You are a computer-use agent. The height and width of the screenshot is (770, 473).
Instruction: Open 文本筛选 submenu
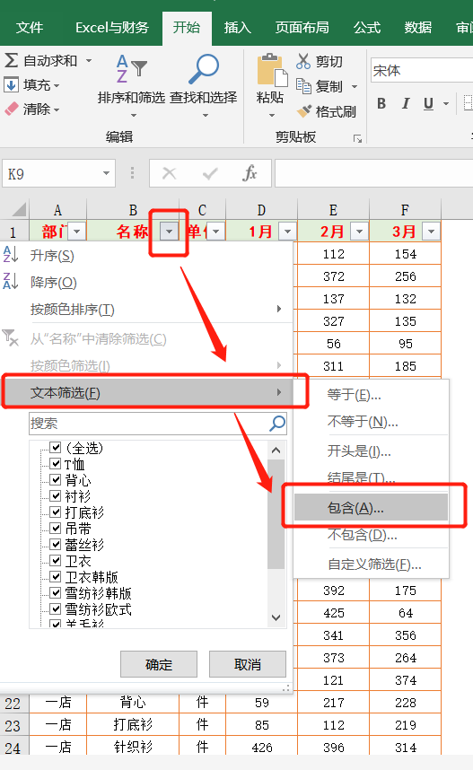(147, 392)
